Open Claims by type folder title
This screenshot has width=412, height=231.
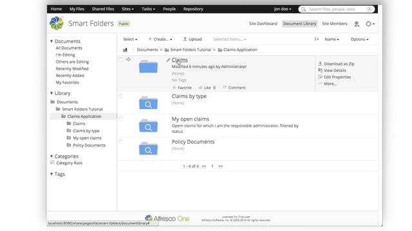click(x=189, y=96)
